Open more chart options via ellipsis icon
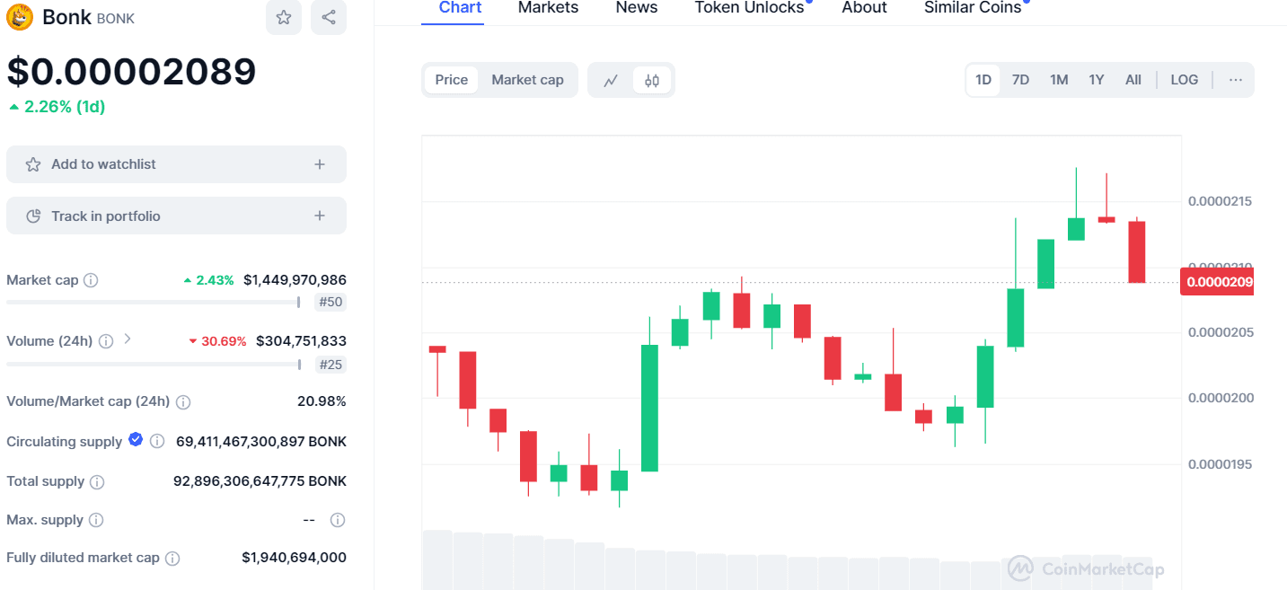Image resolution: width=1287 pixels, height=590 pixels. pyautogui.click(x=1236, y=79)
